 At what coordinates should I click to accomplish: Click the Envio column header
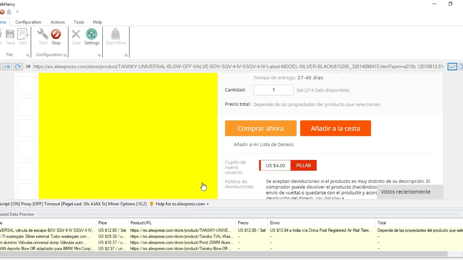321,223
